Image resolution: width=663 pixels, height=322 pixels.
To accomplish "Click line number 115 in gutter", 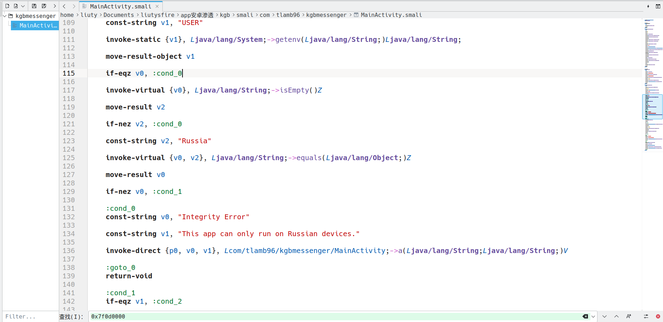I will pyautogui.click(x=69, y=73).
